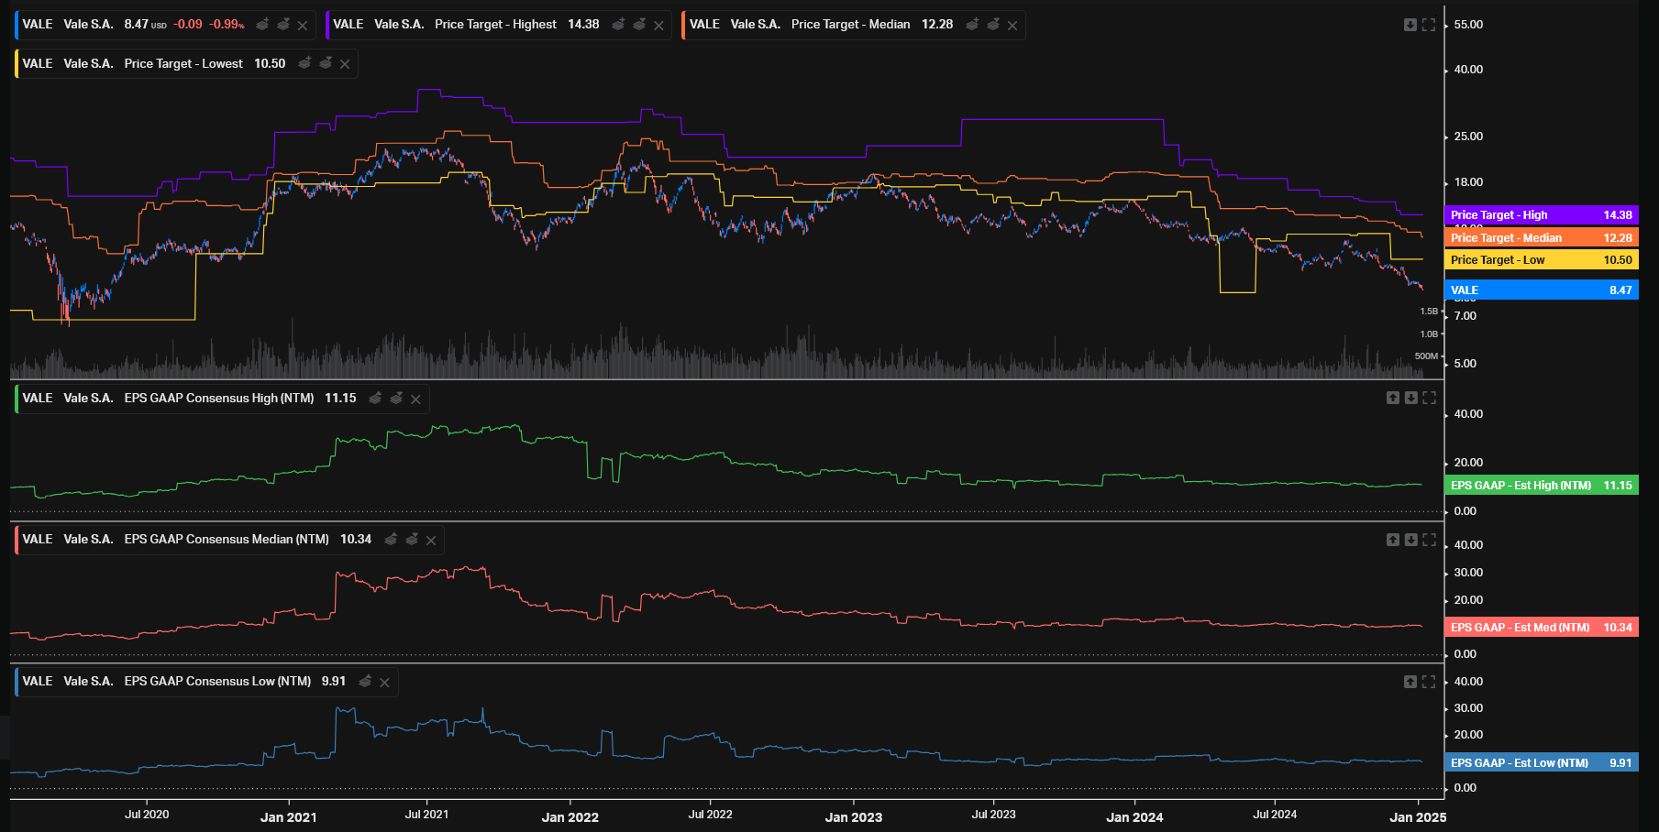Click the blue VALE 8.47 price tag

1541,290
